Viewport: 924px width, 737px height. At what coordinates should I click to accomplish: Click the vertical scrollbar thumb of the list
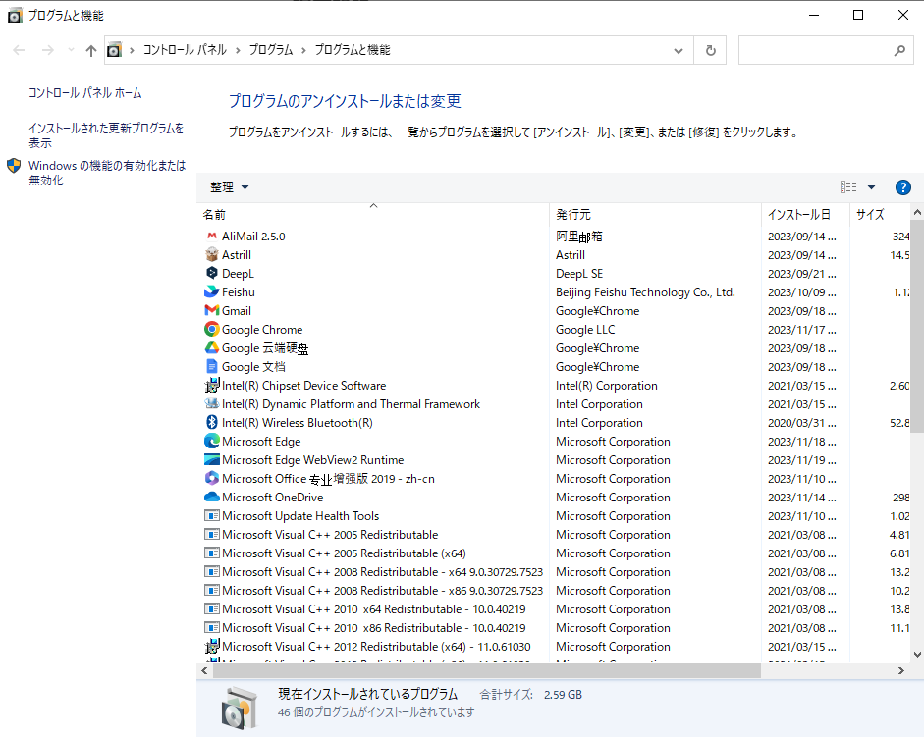pos(917,326)
